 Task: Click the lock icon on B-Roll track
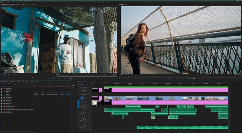tap(80, 99)
